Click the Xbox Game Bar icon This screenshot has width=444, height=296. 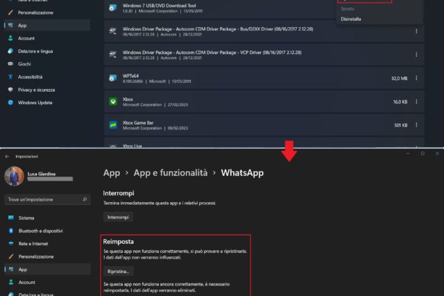[112, 125]
